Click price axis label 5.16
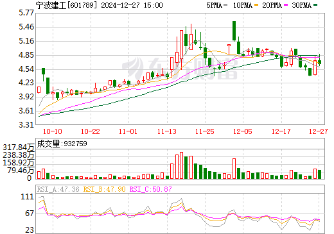334x234 pixels. pos(26,41)
